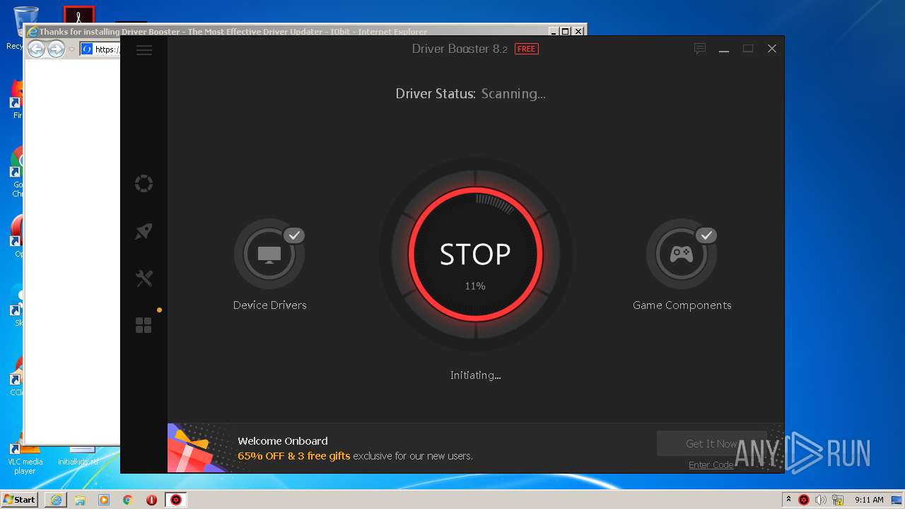Open the Enter Code link
The height and width of the screenshot is (509, 905).
click(711, 464)
